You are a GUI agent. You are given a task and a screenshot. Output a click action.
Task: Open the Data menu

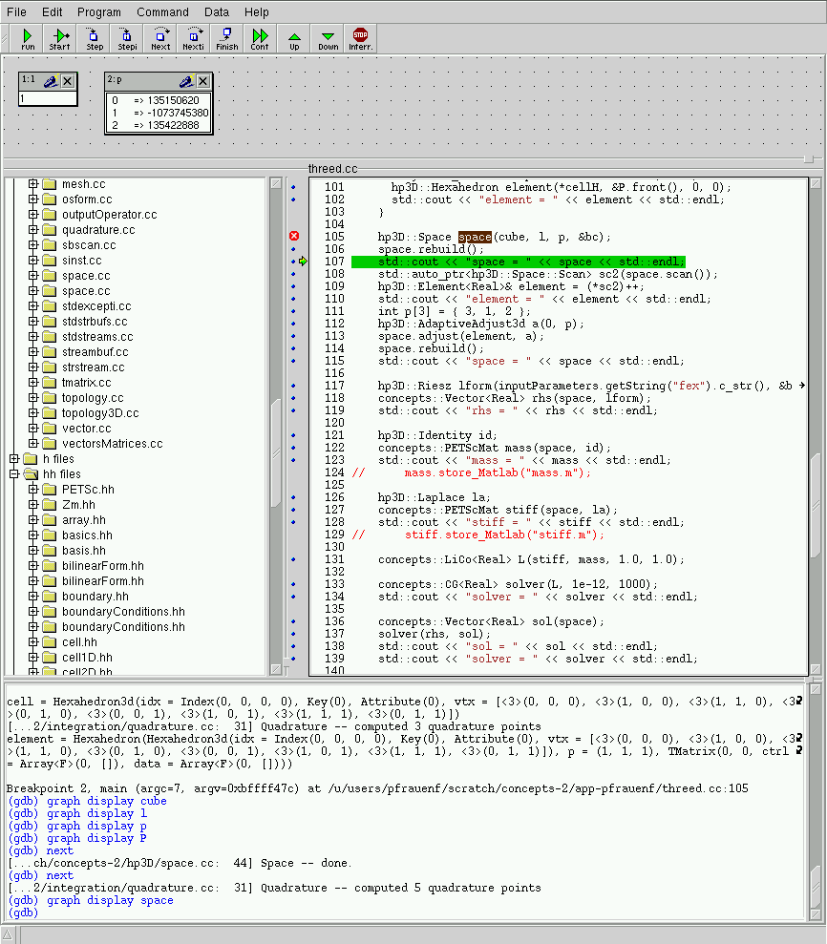[x=217, y=12]
